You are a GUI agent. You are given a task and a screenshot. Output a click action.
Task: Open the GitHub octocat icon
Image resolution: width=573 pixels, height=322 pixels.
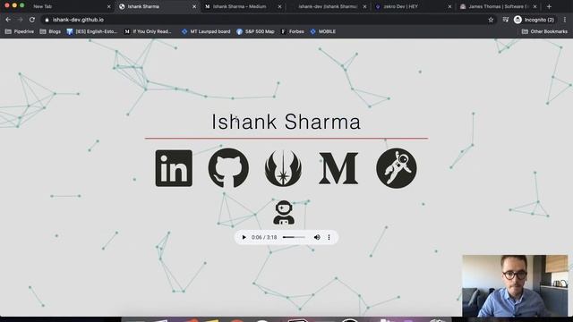pos(228,168)
